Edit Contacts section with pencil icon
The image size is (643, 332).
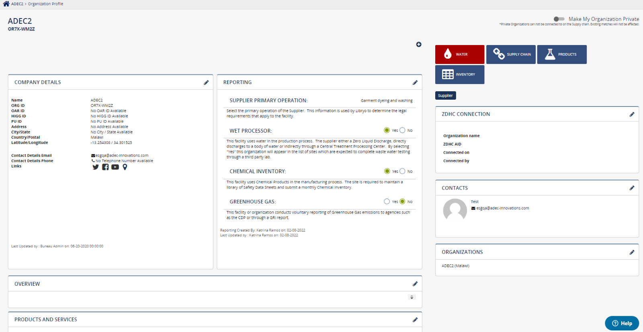click(632, 188)
